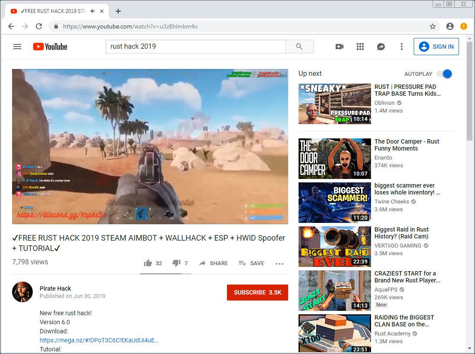The image size is (475, 354).
Task: View site info via padlock icon
Action: pyautogui.click(x=56, y=26)
